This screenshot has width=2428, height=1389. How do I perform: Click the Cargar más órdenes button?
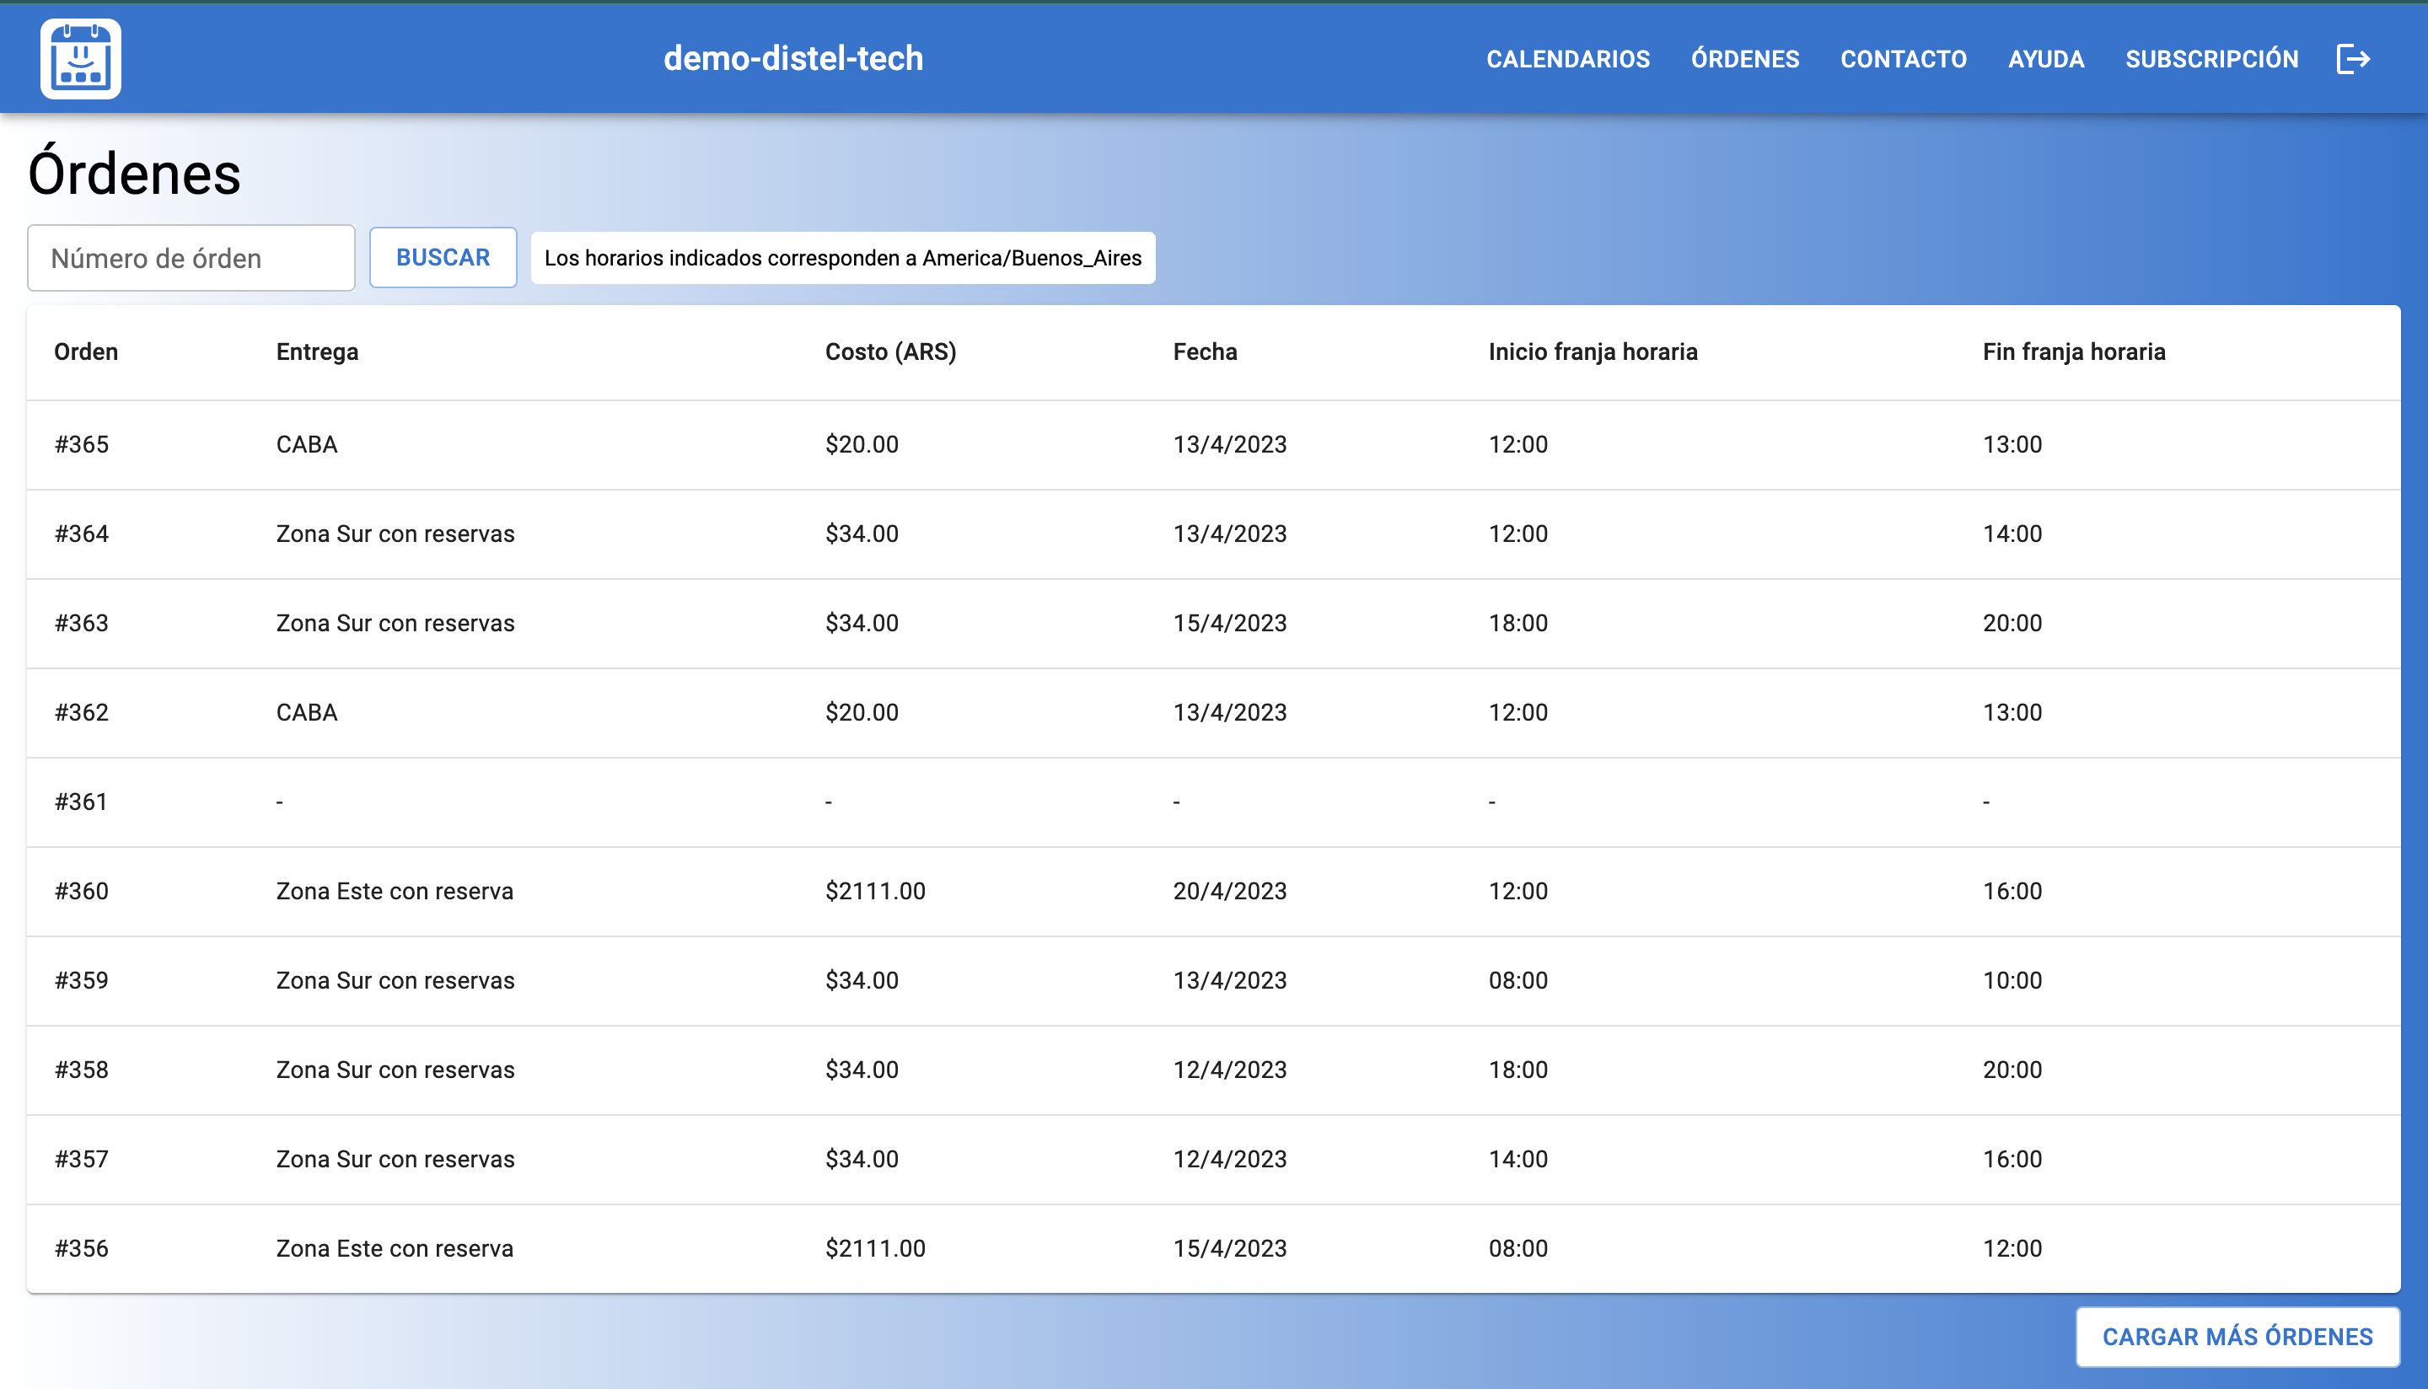click(2237, 1337)
